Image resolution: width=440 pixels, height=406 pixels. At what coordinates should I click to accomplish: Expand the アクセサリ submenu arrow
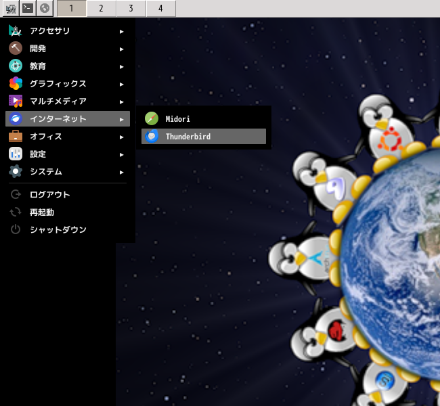(121, 32)
